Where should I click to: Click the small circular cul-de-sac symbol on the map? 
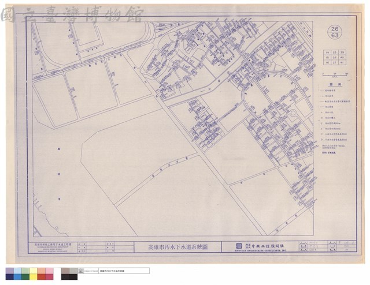pos(293,113)
